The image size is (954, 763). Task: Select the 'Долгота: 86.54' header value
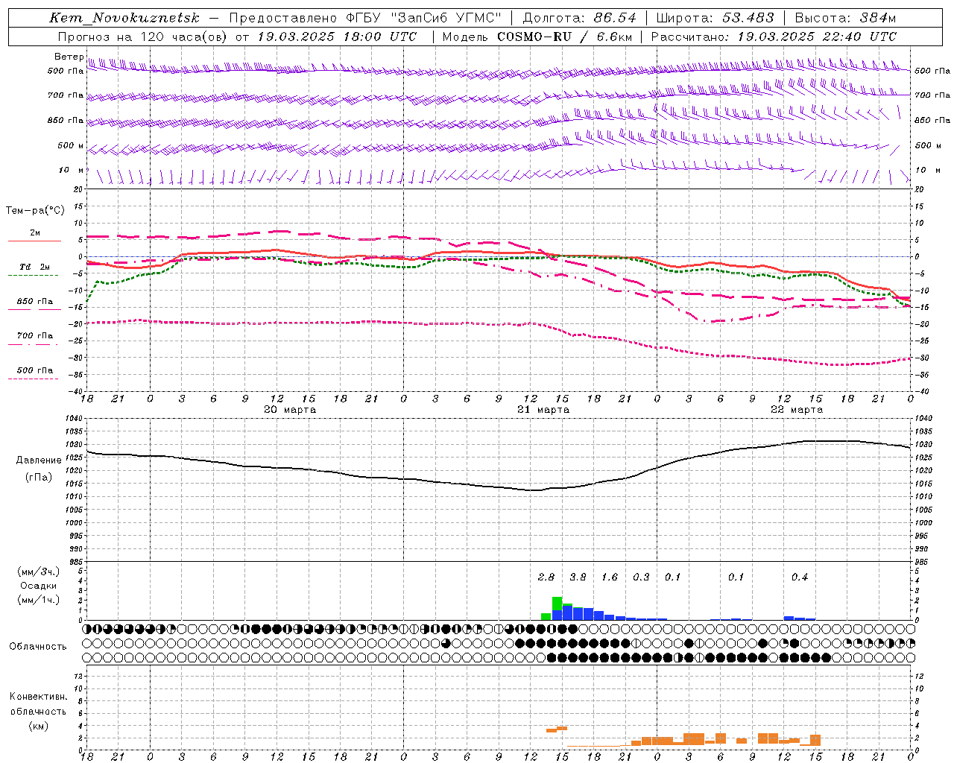pos(579,18)
